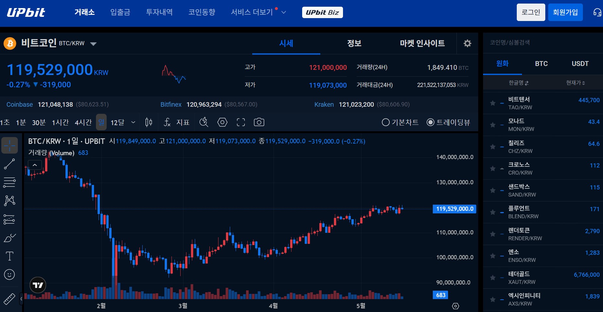Set chart interval to 1시간
The image size is (603, 312).
[x=60, y=122]
